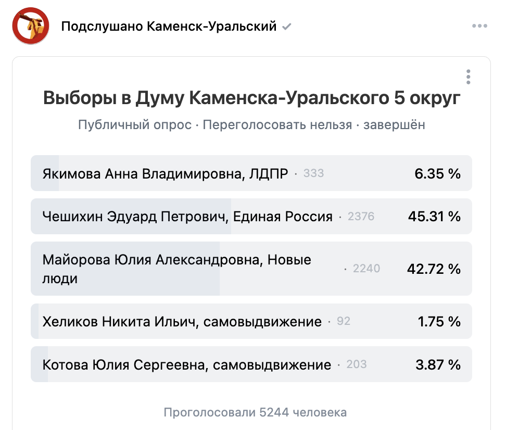
Task: Click the Публичный опрос status text
Action: (x=134, y=124)
